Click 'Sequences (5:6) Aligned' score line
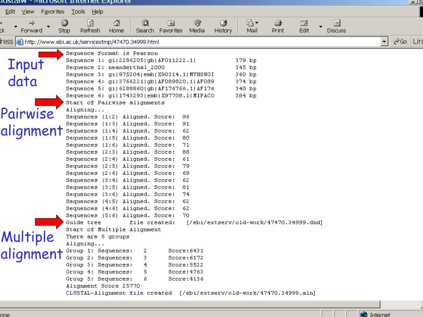 128,215
